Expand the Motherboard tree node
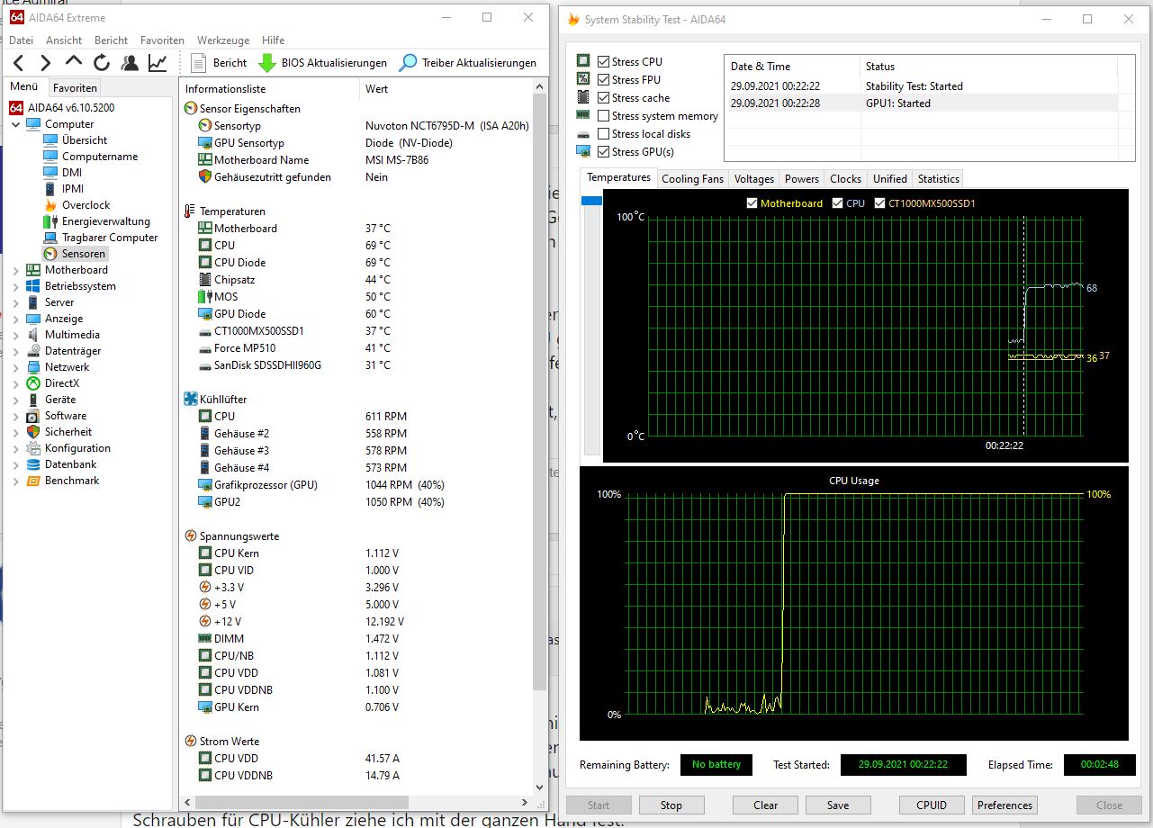The image size is (1153, 828). 16,270
